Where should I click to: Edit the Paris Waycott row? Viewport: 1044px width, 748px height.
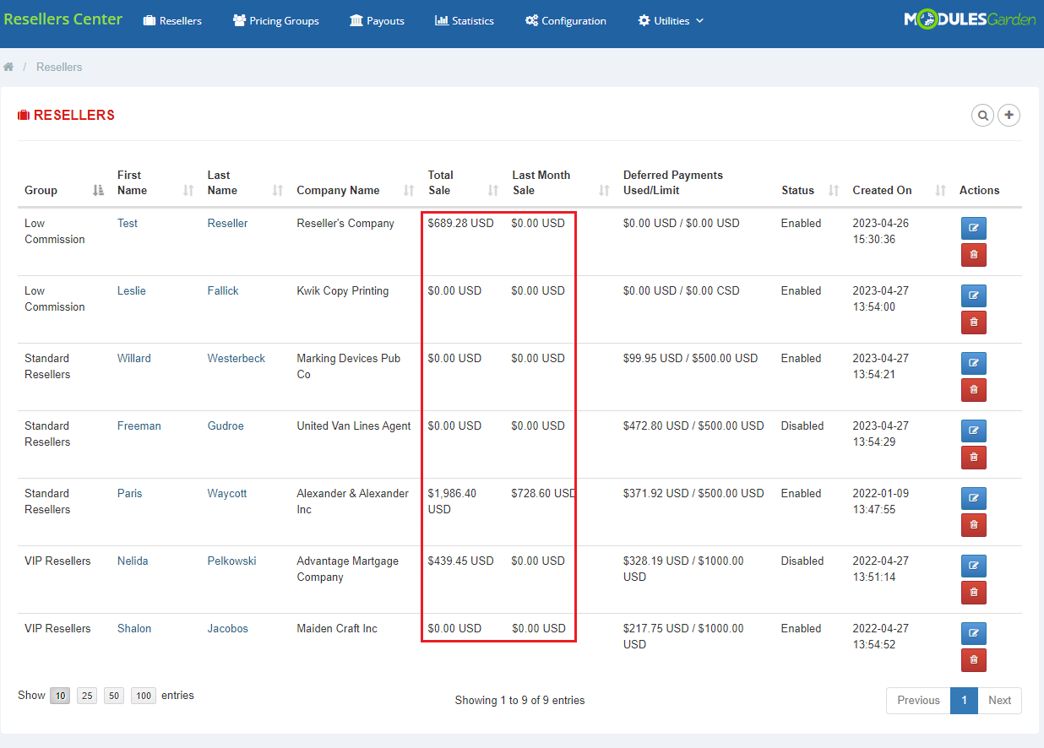point(974,498)
